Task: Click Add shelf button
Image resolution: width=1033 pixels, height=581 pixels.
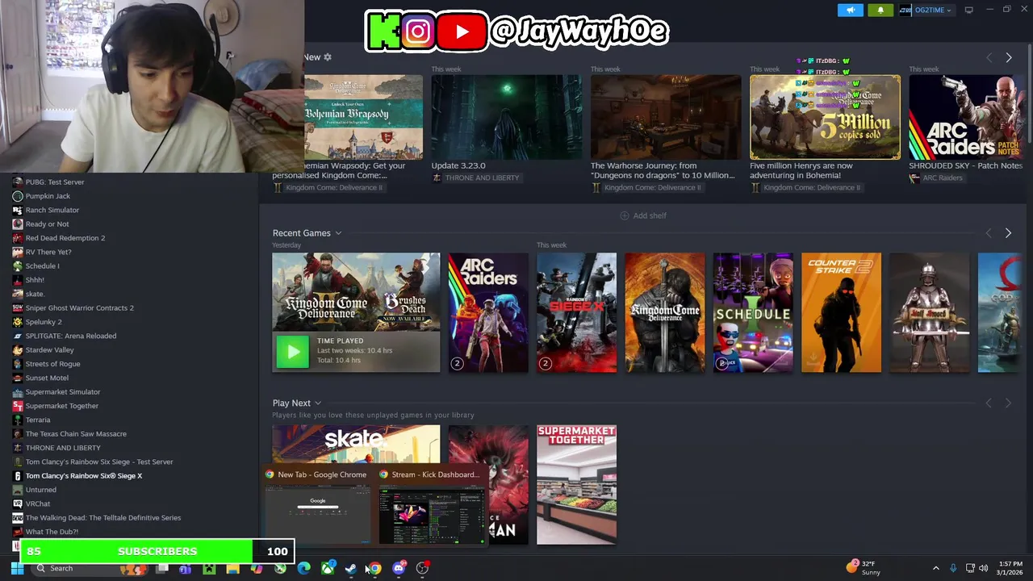Action: coord(643,215)
